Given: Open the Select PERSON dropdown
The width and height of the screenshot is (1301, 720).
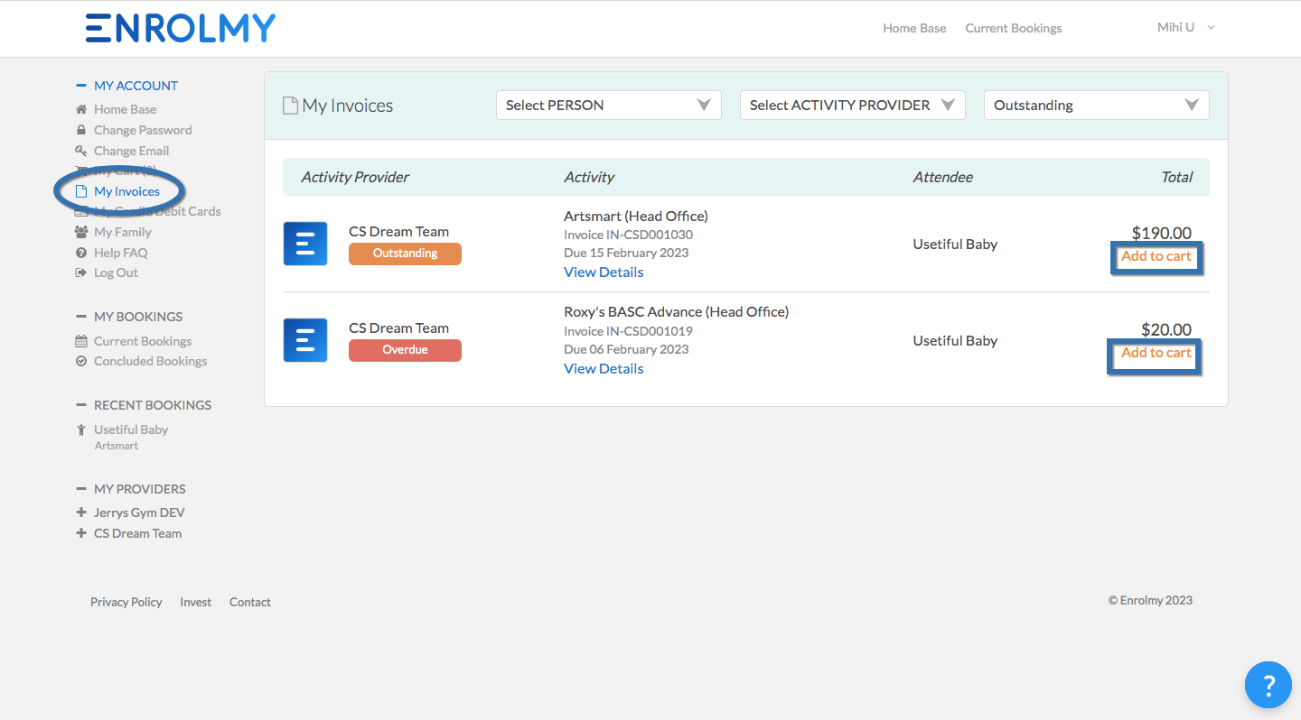Looking at the screenshot, I should 609,105.
